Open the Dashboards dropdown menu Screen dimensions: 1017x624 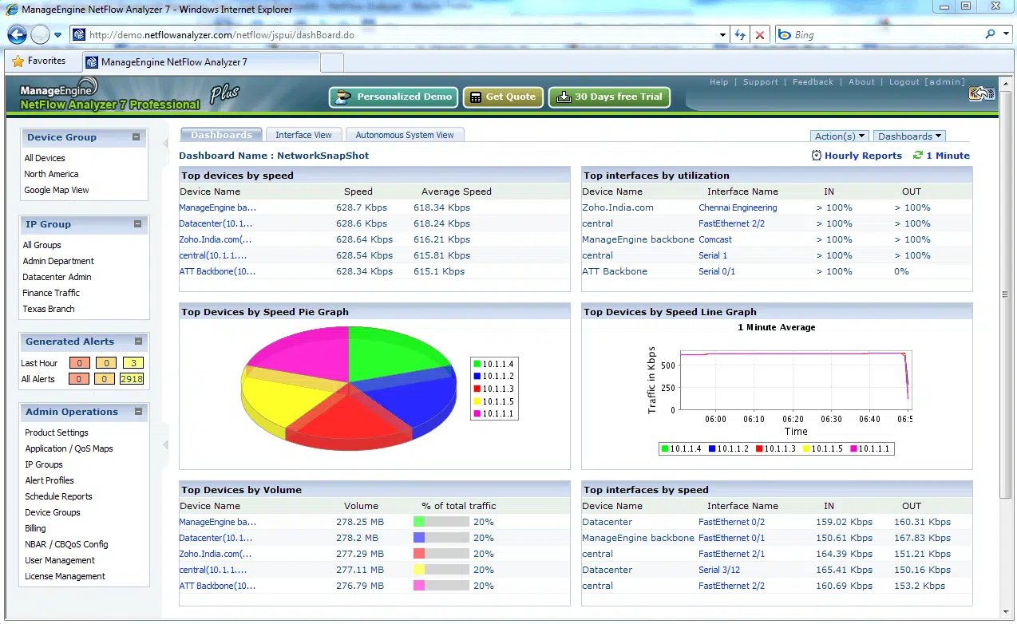[x=909, y=136]
